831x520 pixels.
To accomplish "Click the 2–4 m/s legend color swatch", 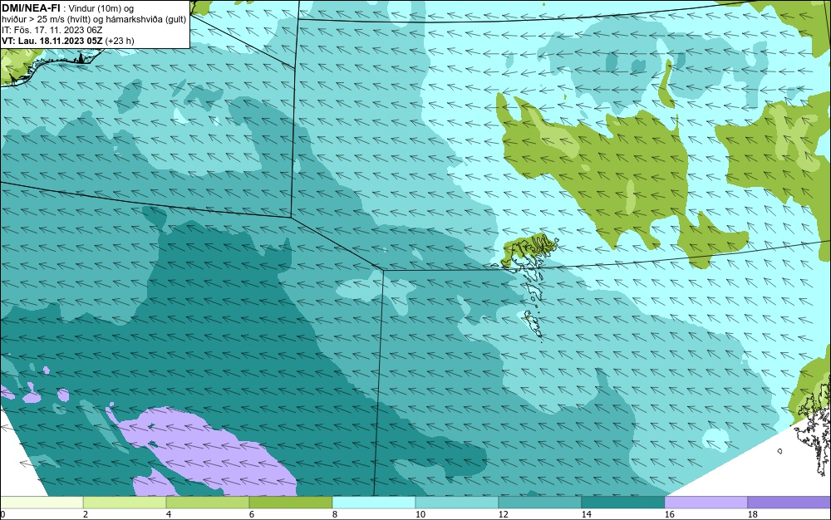I will [125, 502].
